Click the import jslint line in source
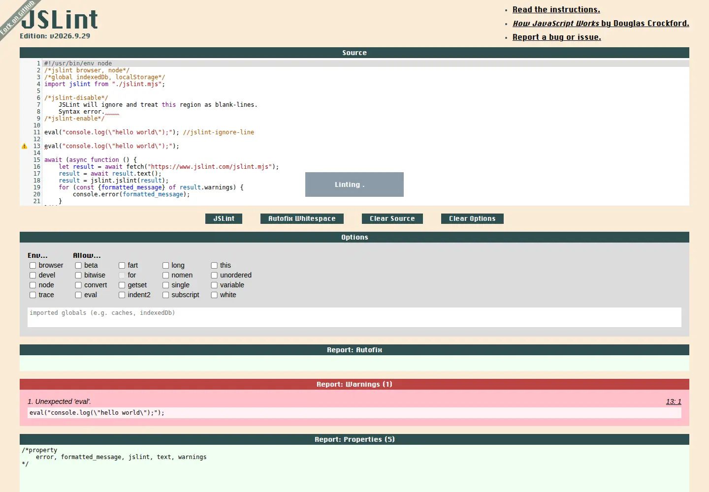Image resolution: width=709 pixels, height=492 pixels. coord(105,84)
